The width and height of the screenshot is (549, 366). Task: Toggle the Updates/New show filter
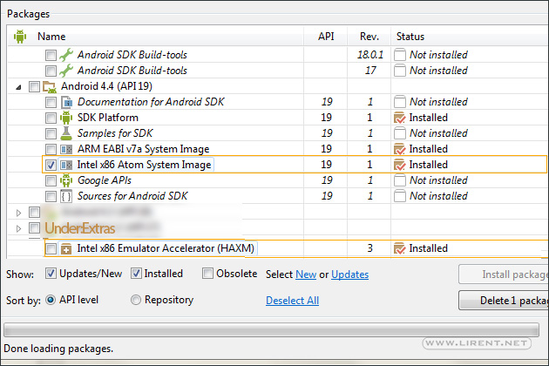51,273
